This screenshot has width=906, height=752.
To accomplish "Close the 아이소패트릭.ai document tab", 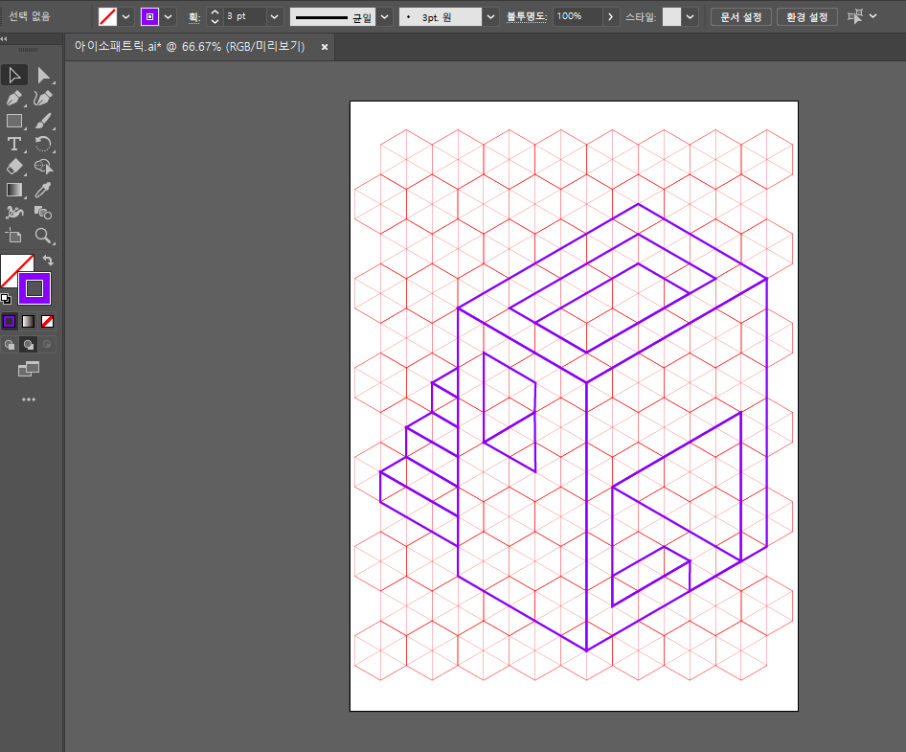I will pyautogui.click(x=325, y=47).
